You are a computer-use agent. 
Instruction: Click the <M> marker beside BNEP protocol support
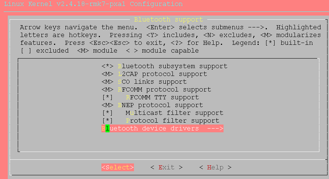click(107, 105)
